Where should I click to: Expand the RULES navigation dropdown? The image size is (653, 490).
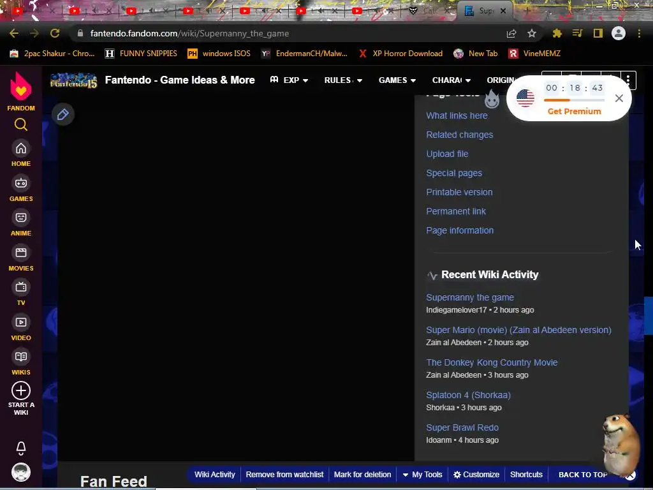[x=343, y=80]
